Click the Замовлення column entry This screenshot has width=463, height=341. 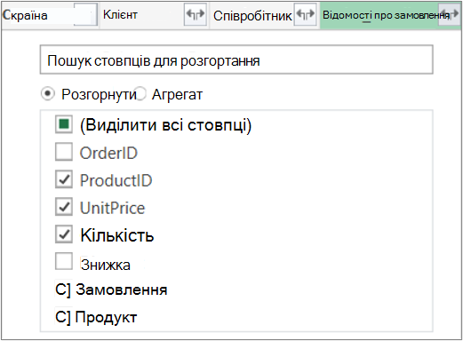point(111,289)
